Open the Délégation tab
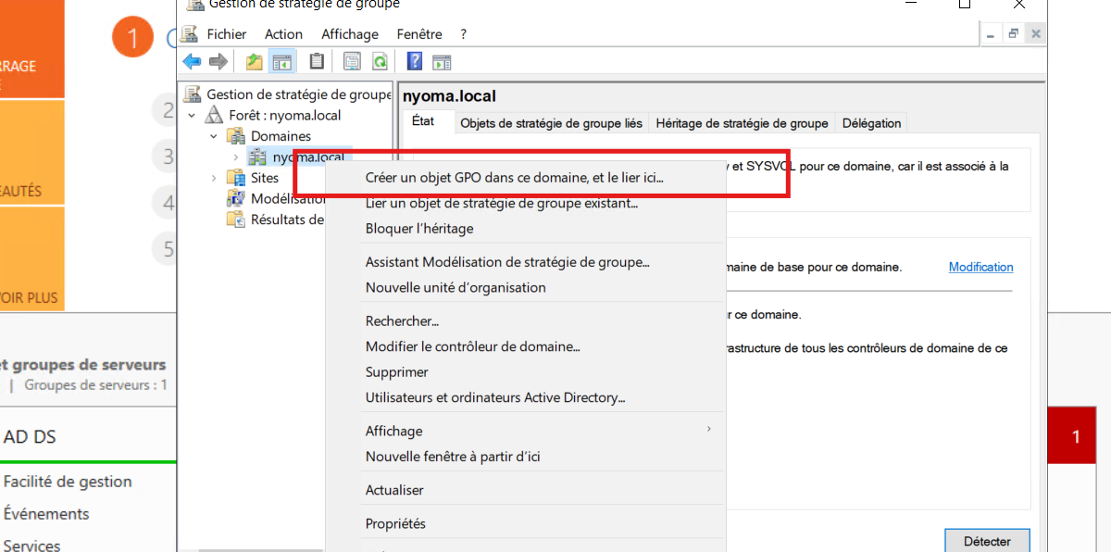This screenshot has width=1111, height=552. pyautogui.click(x=871, y=123)
